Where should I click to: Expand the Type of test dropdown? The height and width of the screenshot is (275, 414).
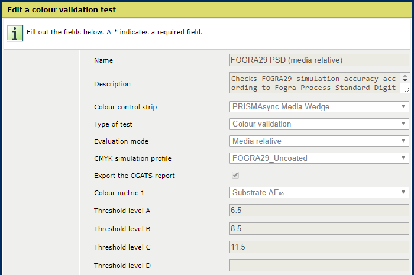[319, 124]
